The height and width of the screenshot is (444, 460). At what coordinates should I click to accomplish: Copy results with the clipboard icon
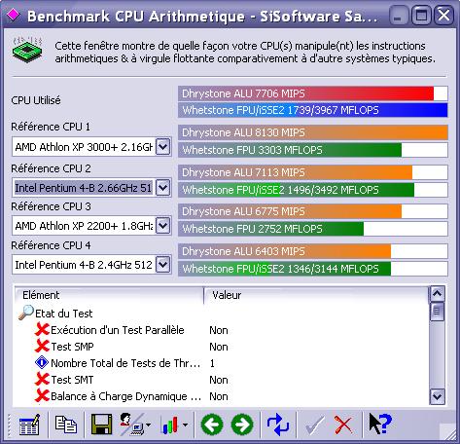[x=66, y=425]
